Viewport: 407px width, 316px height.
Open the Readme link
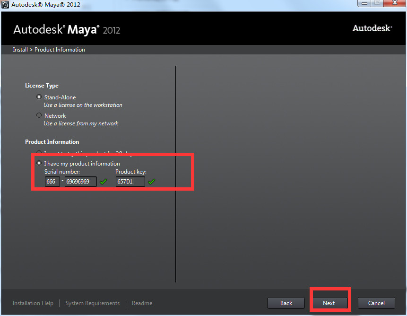coord(142,303)
